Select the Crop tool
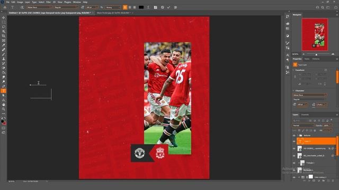This screenshot has height=190, width=339. pyautogui.click(x=4, y=36)
